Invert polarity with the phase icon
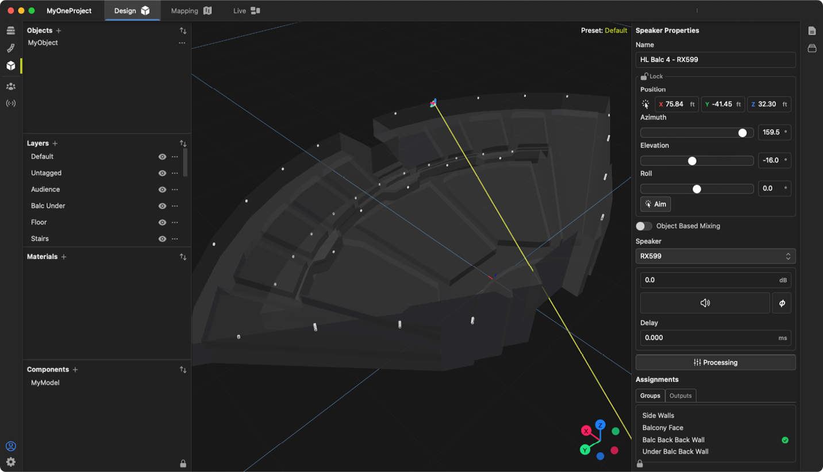 [782, 303]
